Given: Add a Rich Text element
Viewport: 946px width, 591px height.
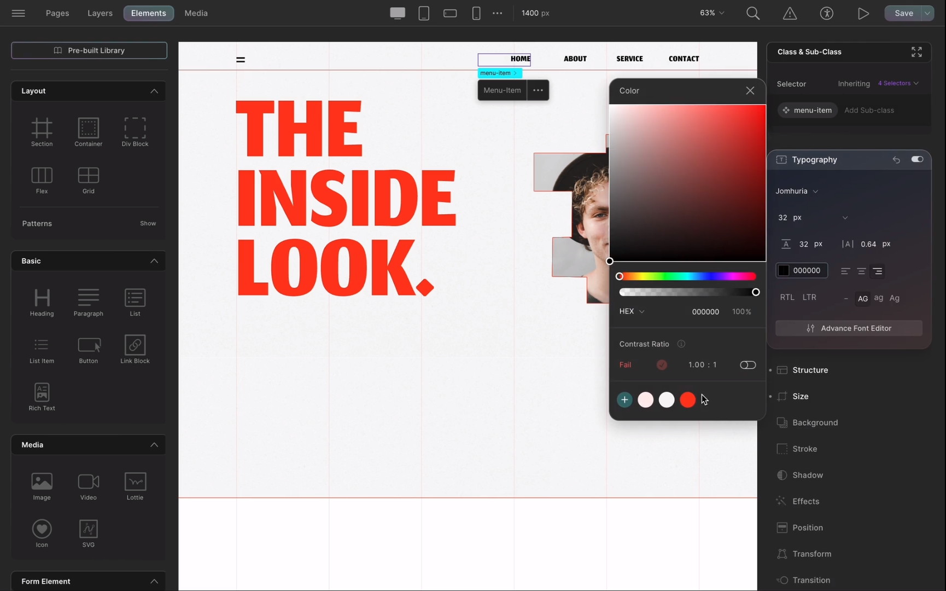Looking at the screenshot, I should coord(42,397).
